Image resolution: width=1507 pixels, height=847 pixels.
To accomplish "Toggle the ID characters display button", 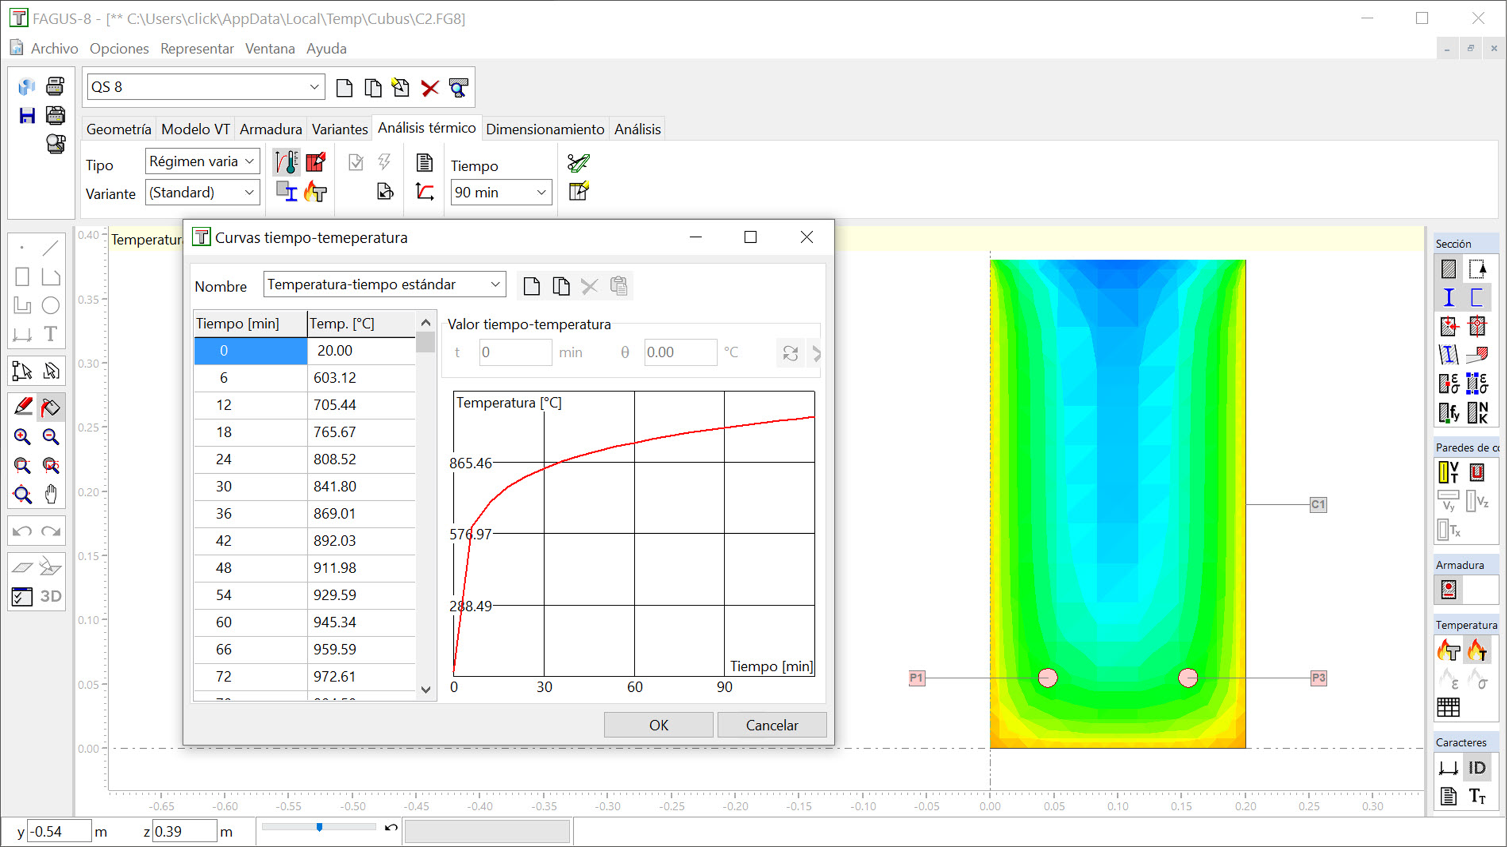I will coord(1476,768).
